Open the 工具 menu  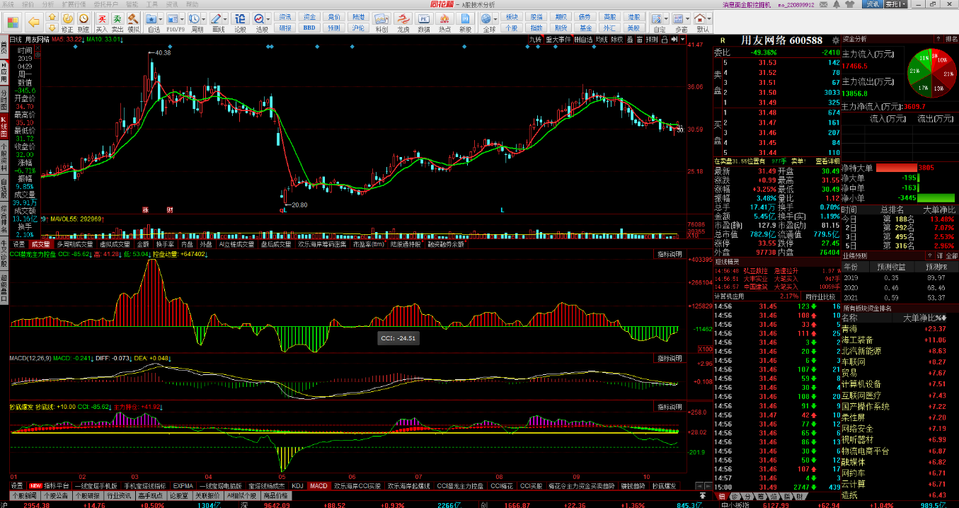coord(151,4)
